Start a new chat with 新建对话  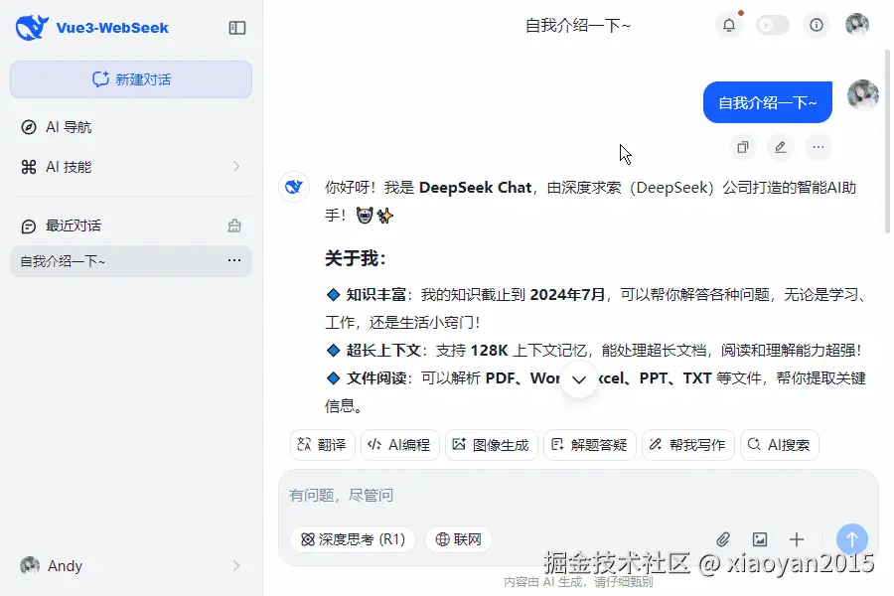click(x=131, y=79)
